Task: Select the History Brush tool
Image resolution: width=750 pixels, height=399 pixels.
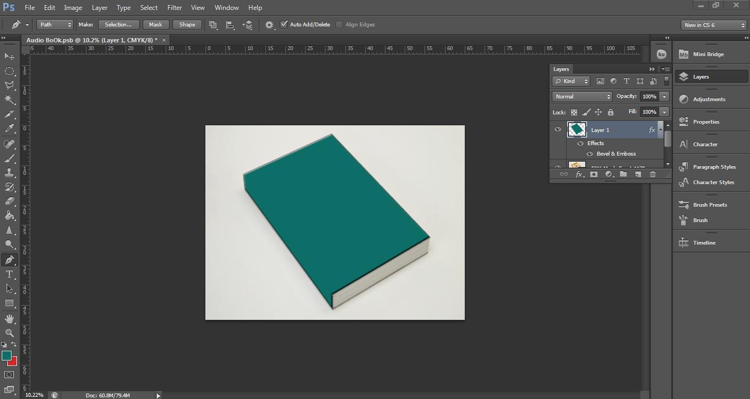Action: [9, 187]
